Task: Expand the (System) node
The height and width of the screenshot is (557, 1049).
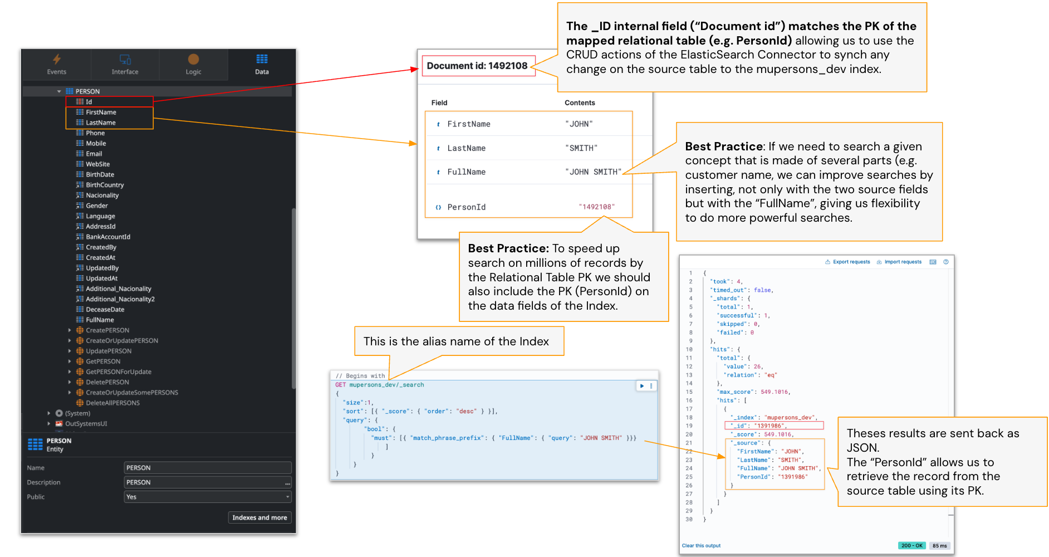Action: [48, 413]
